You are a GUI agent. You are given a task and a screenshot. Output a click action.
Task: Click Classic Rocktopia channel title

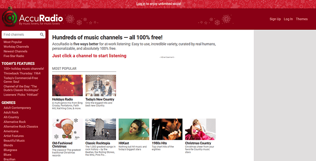click(x=98, y=143)
